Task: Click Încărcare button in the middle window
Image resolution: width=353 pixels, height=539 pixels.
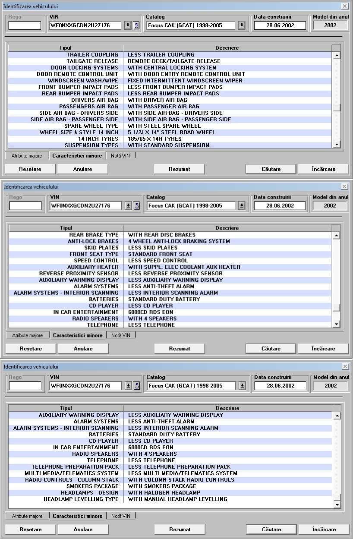Action: click(323, 349)
